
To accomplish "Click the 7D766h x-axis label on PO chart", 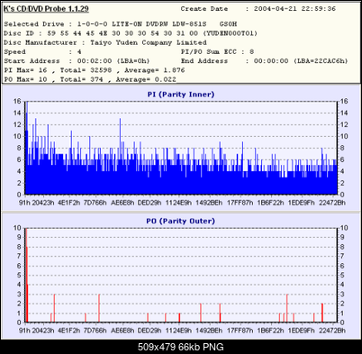I will (95, 331).
